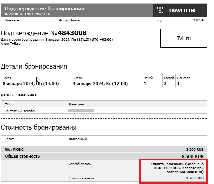Click the 'Детали бронирования' heading
The width and height of the screenshot is (214, 184).
click(x=34, y=66)
